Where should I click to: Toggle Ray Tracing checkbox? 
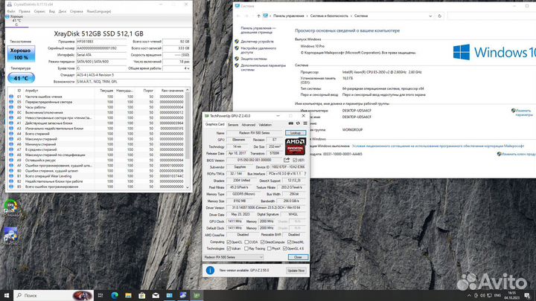(246, 248)
